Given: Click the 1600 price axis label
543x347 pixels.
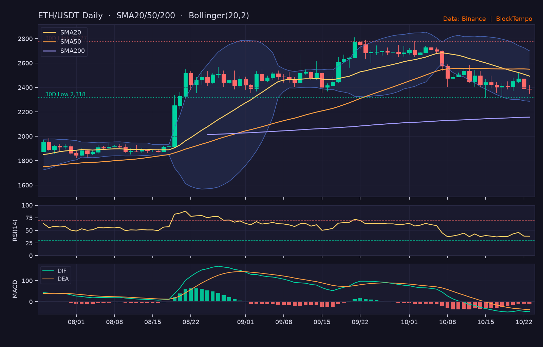Looking at the screenshot, I should point(25,185).
